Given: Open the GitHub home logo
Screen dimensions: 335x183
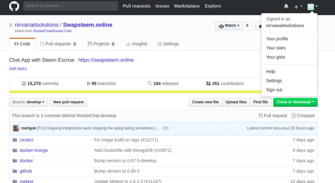Looking at the screenshot, I should click(14, 6).
